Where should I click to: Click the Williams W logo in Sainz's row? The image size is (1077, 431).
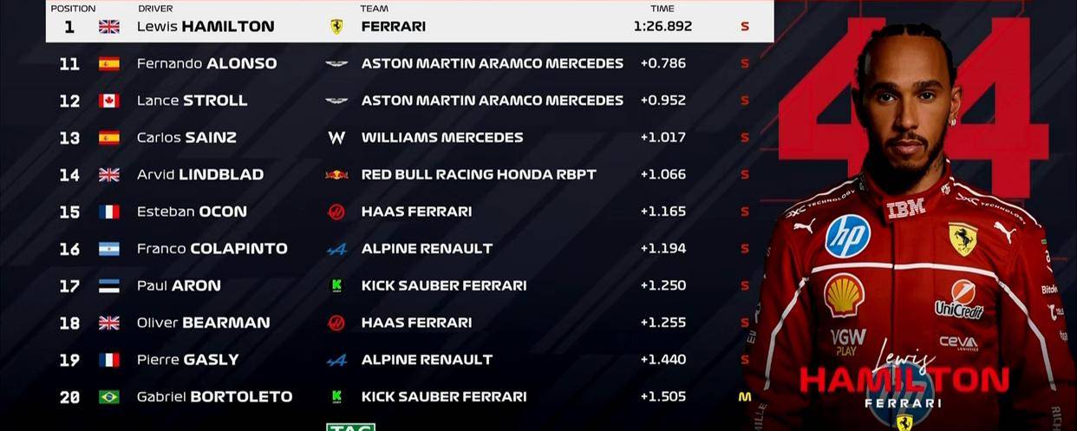336,137
